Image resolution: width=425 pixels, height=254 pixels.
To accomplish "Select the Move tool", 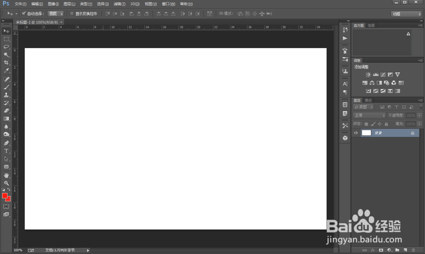I will [6, 31].
